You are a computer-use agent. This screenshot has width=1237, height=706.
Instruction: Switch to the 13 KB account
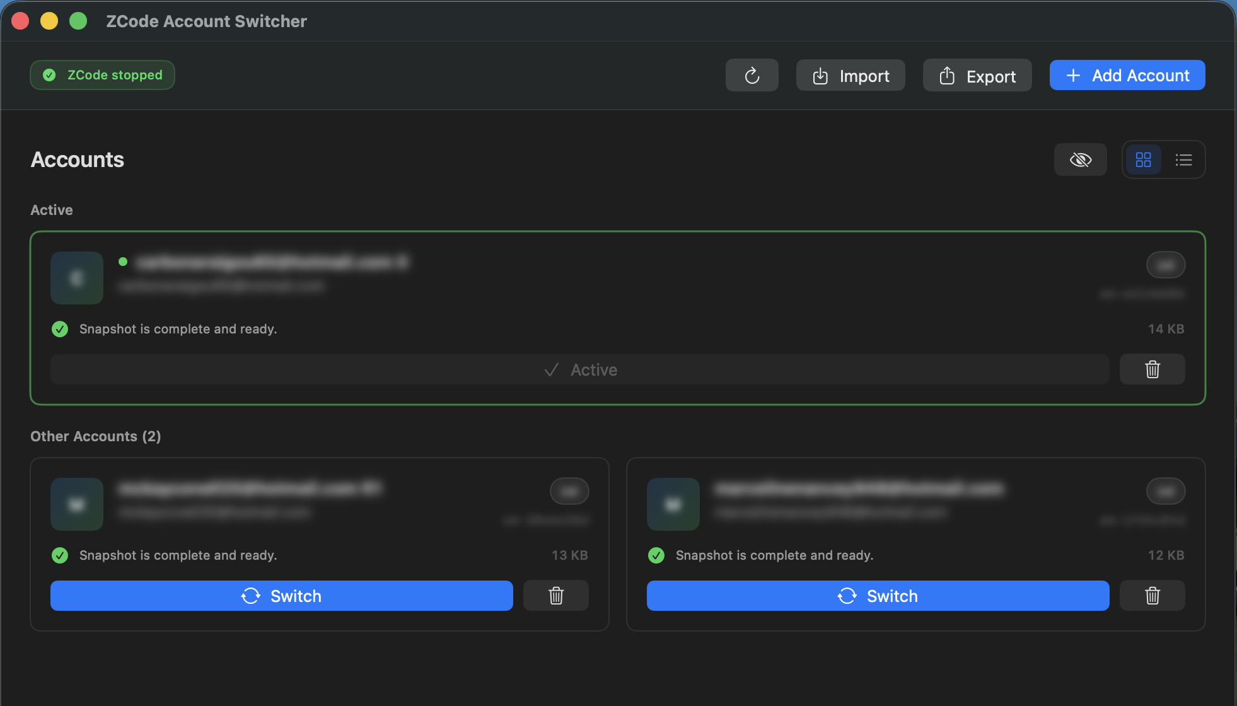[282, 596]
